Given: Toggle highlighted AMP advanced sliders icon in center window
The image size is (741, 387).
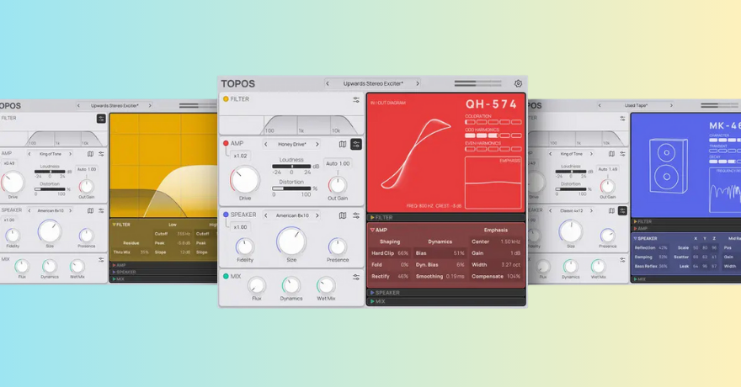Looking at the screenshot, I should click(356, 145).
